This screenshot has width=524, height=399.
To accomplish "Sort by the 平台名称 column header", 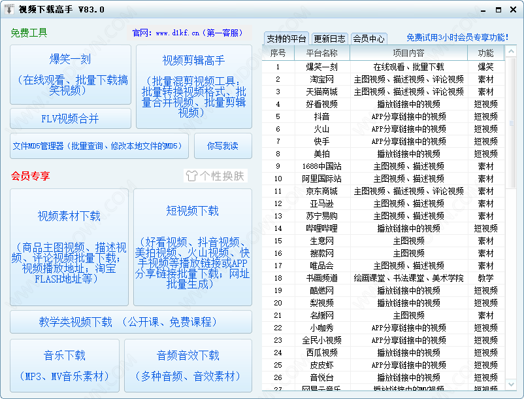I will pos(322,53).
